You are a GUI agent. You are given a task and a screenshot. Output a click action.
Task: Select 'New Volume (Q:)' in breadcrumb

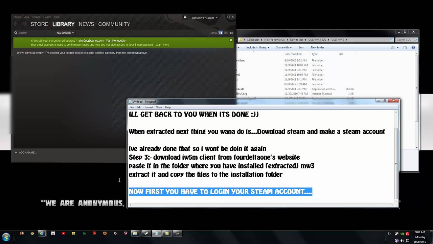click(274, 40)
